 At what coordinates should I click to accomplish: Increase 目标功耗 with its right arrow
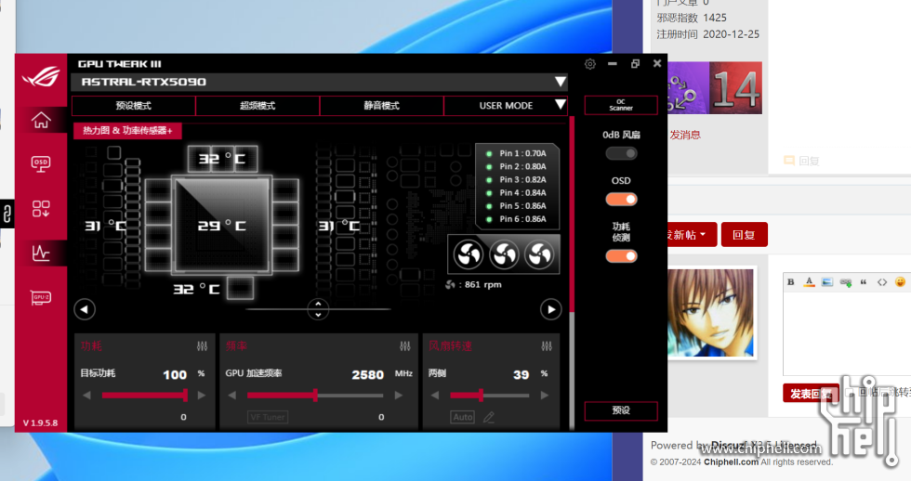202,396
